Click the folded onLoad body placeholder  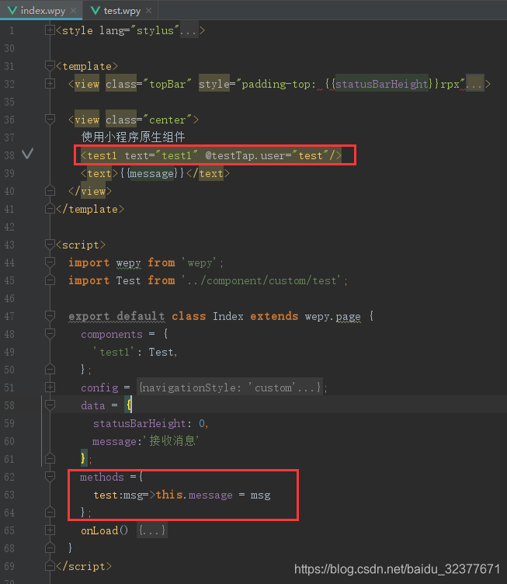152,530
